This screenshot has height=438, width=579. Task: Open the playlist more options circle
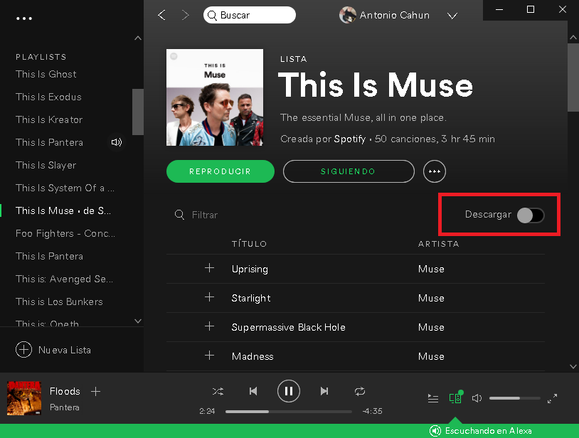pos(434,171)
